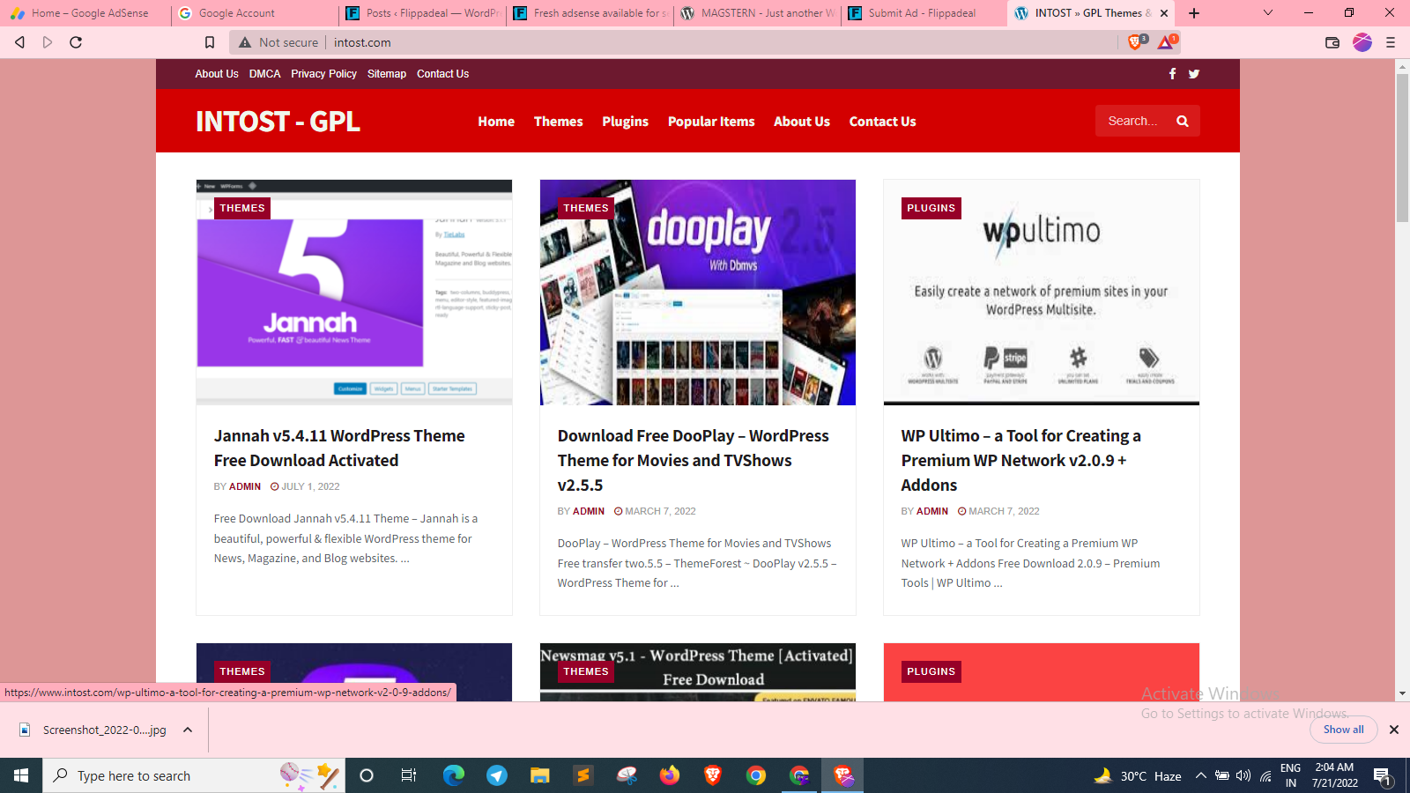
Task: Reload the page with refresh icon
Action: coord(76,42)
